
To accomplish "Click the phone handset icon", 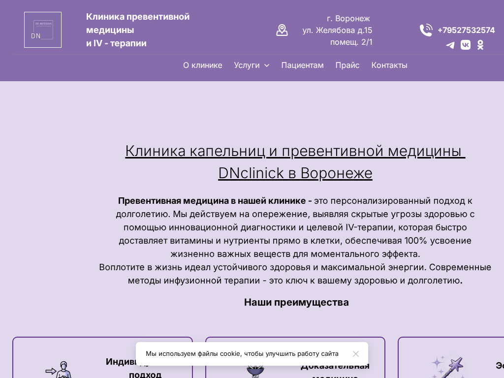I will point(426,30).
